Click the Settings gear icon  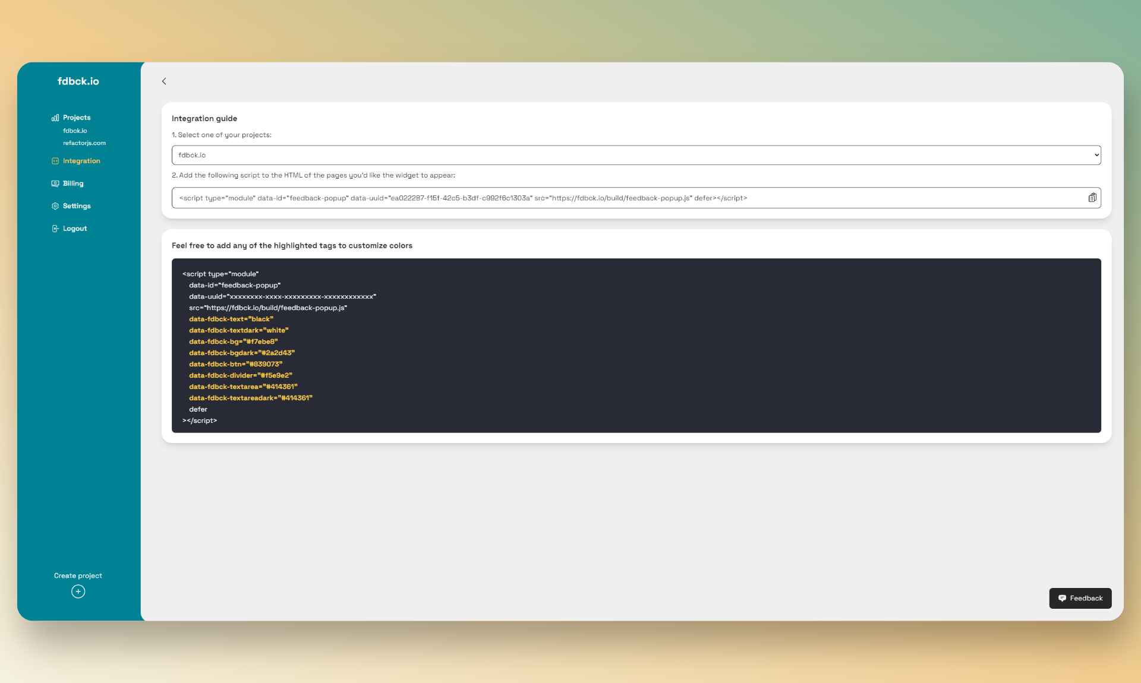(x=55, y=206)
